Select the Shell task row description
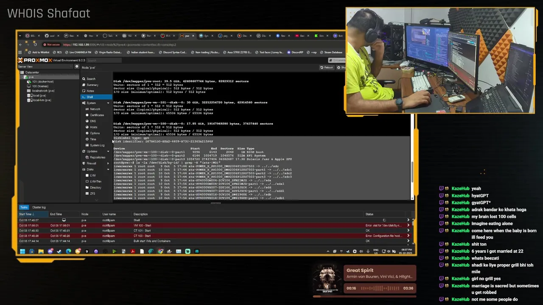The height and width of the screenshot is (305, 543). coord(137,220)
